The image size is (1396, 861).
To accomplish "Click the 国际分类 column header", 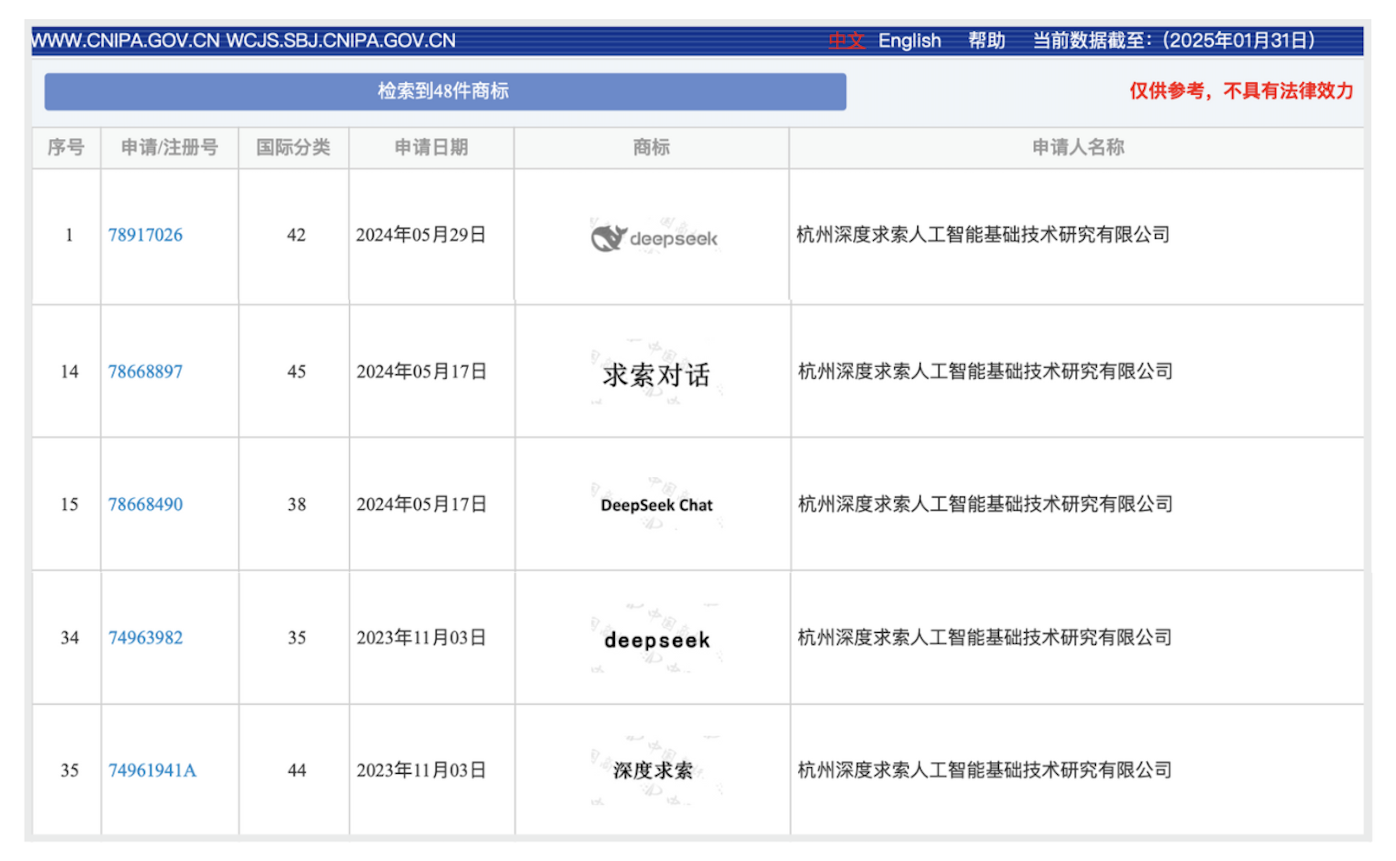I will [293, 148].
